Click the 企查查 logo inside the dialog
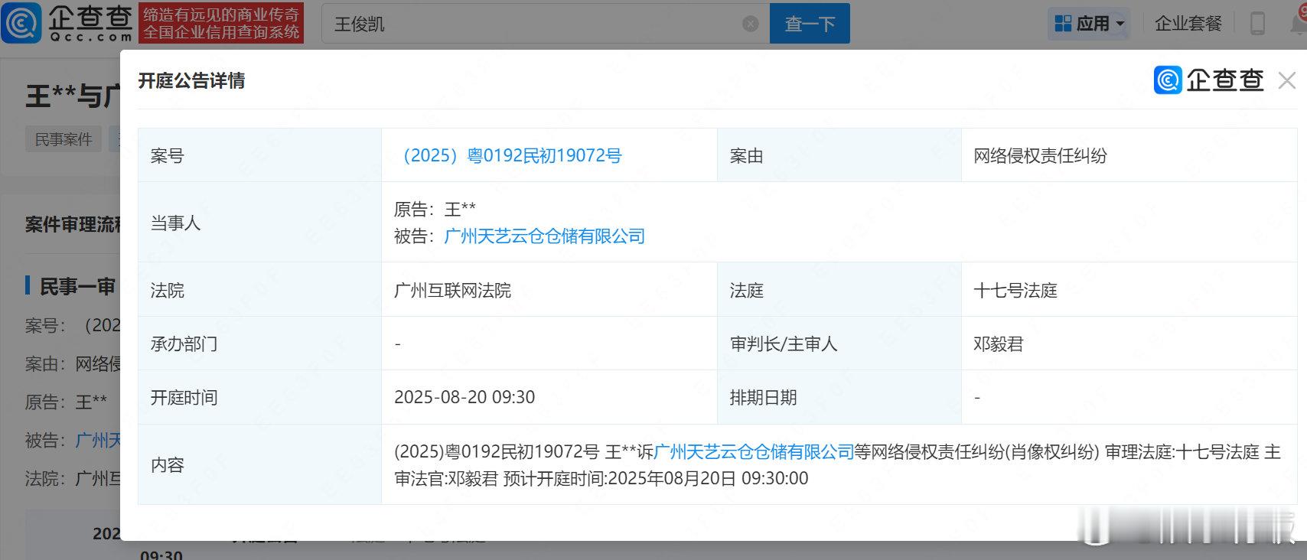The image size is (1307, 560). point(1209,80)
